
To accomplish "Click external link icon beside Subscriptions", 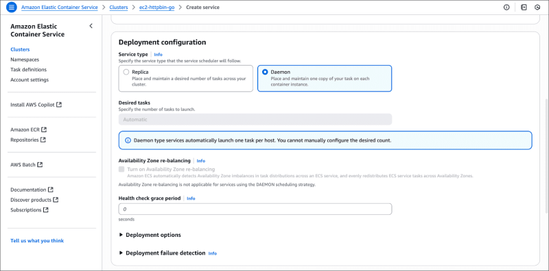I will [x=45, y=210].
